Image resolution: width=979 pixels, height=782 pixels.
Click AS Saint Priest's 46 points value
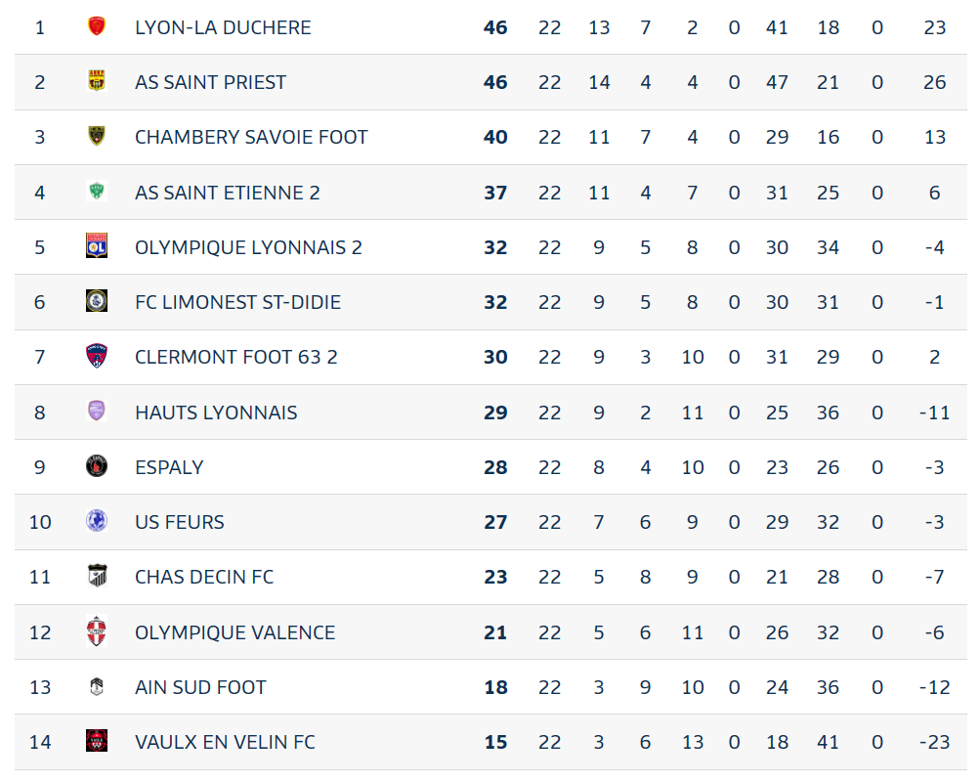point(495,82)
